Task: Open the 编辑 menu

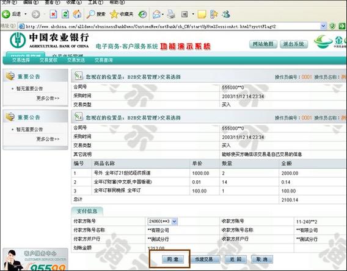Action: tap(31, 2)
